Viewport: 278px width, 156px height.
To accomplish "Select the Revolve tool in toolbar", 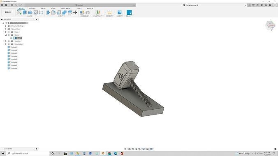I will click(x=30, y=12).
